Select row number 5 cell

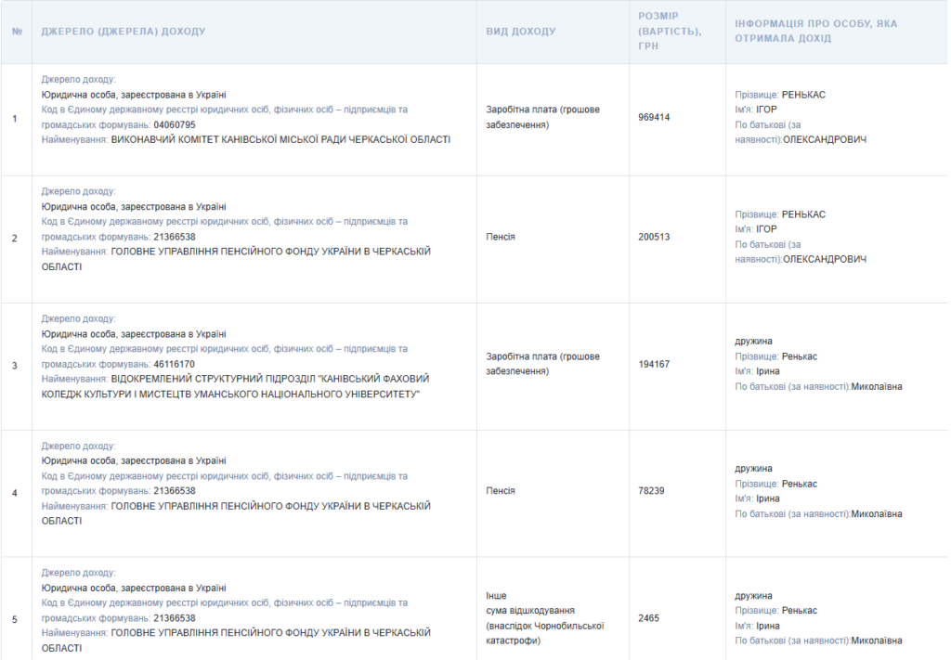[14, 619]
